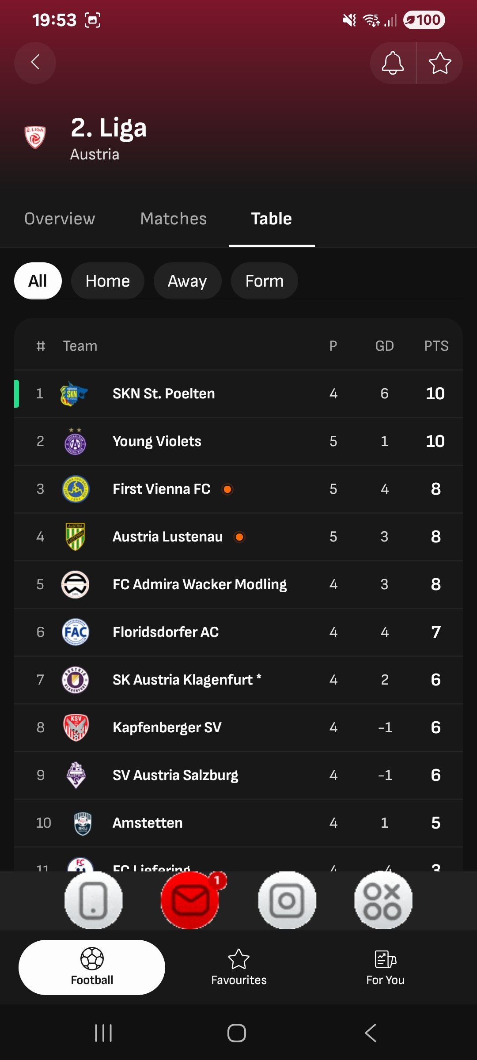Open the Favourites bottom navigation item
477x1060 pixels.
[x=239, y=967]
